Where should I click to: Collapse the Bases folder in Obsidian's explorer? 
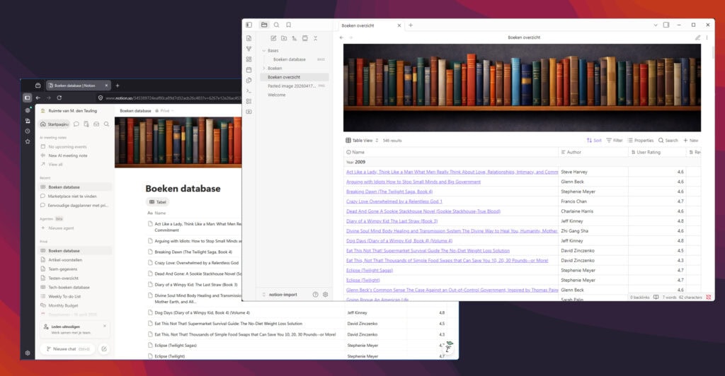coord(264,50)
